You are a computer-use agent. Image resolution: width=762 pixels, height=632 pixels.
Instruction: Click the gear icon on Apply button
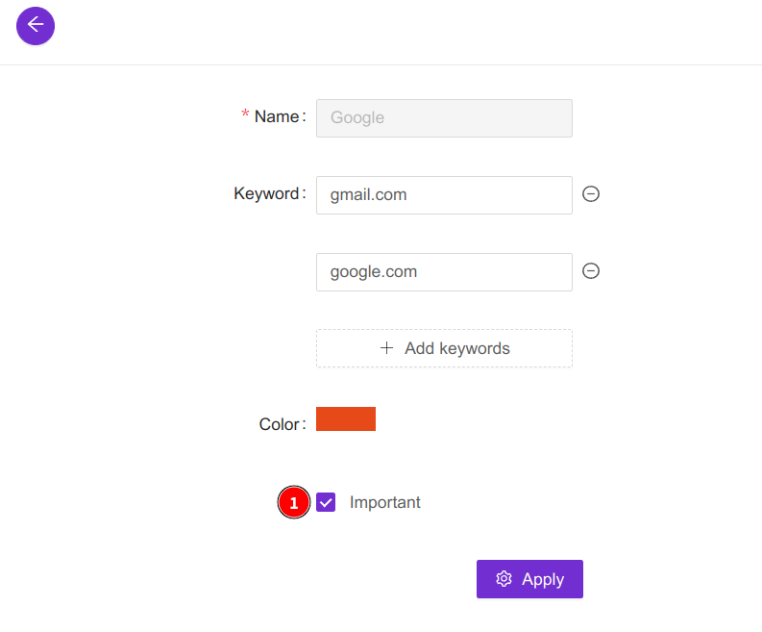point(504,579)
